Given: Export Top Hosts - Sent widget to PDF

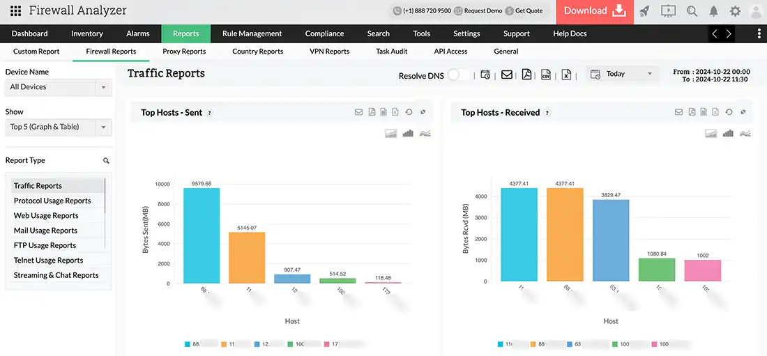Looking at the screenshot, I should pos(372,112).
